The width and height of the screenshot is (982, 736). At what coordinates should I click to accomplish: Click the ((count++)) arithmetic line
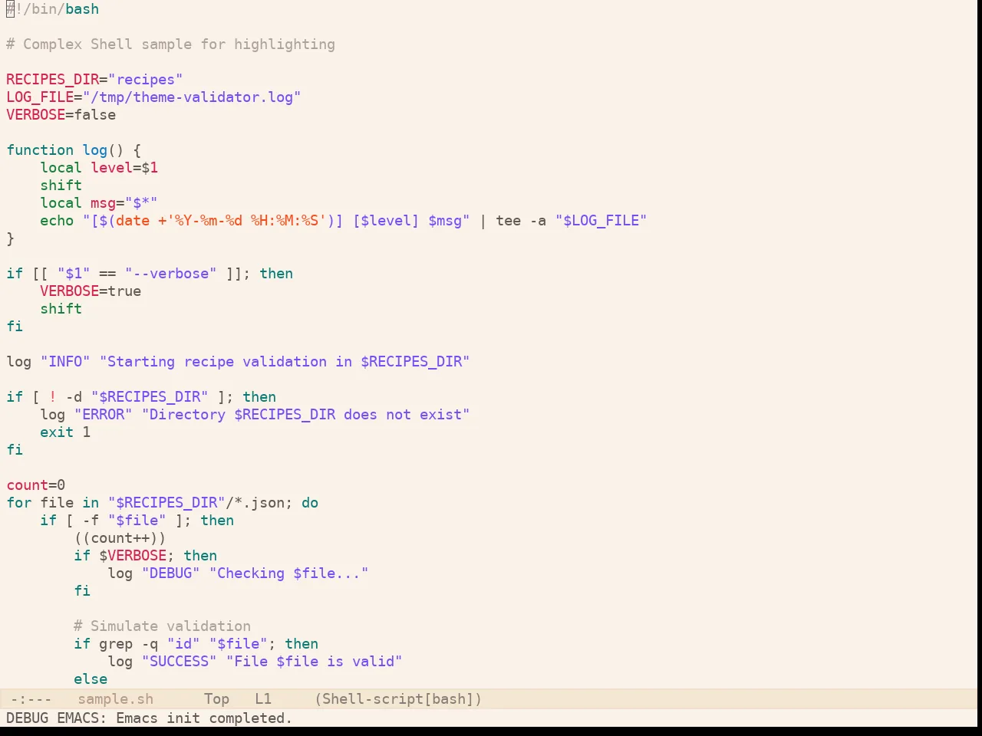pyautogui.click(x=120, y=538)
